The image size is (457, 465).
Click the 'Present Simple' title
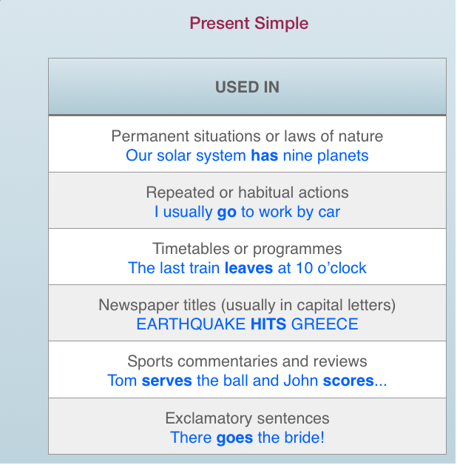point(248,23)
